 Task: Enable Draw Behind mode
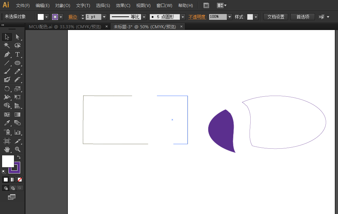13,188
